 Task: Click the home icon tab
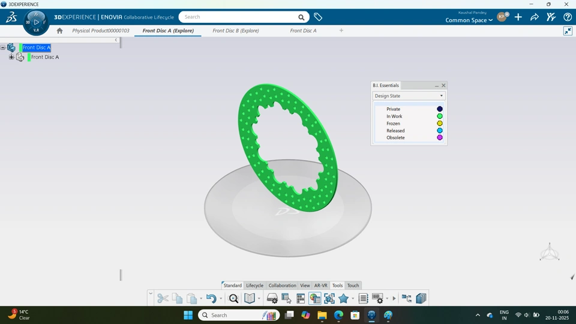[59, 31]
